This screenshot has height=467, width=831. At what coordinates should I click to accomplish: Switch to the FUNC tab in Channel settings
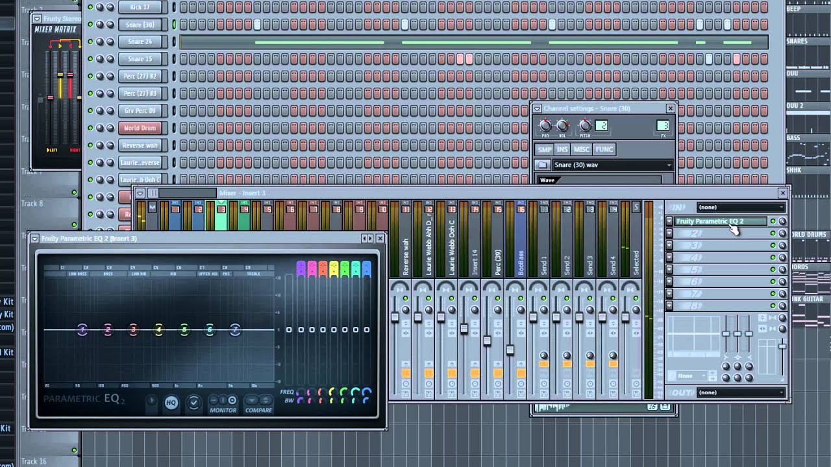pyautogui.click(x=604, y=149)
